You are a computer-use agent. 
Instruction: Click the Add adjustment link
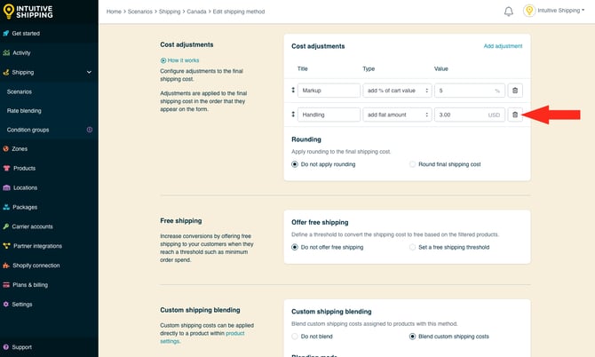503,46
